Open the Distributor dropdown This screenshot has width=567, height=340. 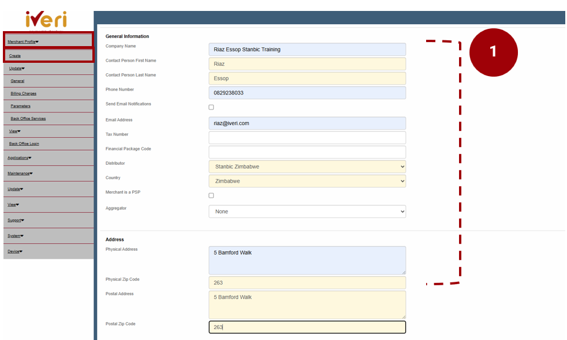click(x=307, y=167)
